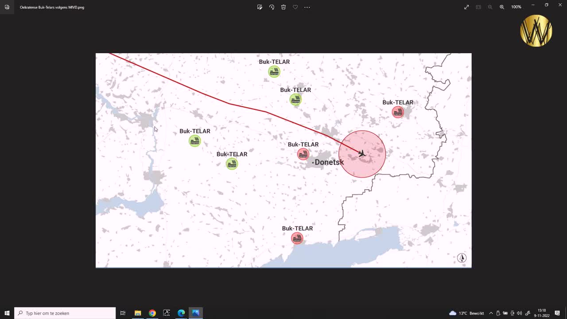567x319 pixels.
Task: Close the Photos window
Action: pyautogui.click(x=560, y=5)
